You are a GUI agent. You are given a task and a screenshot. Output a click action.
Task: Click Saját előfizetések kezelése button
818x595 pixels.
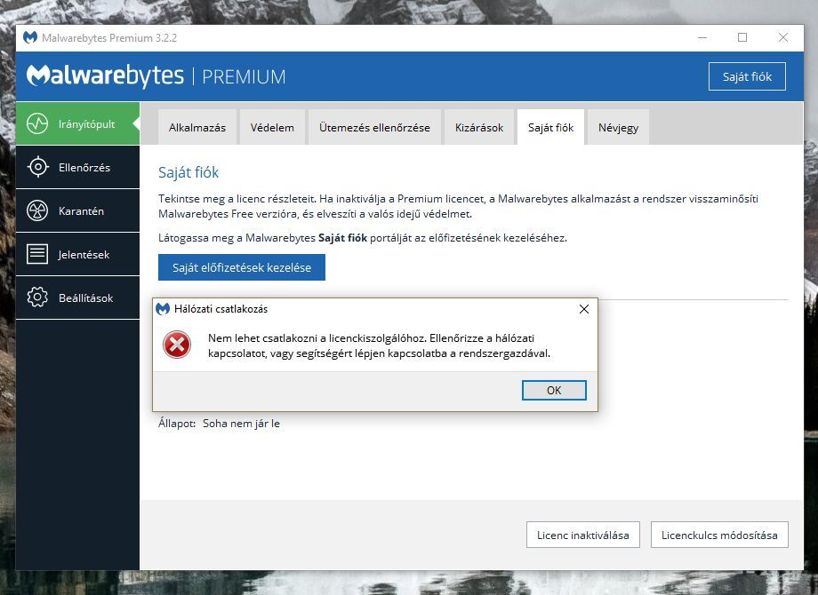coord(242,267)
